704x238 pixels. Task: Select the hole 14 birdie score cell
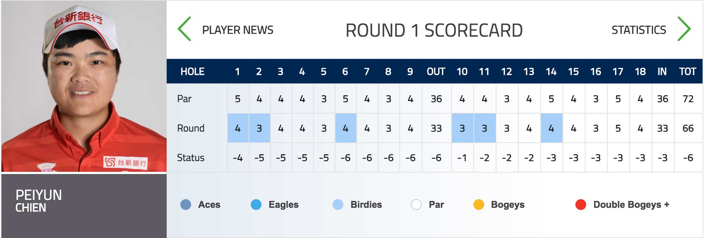click(x=551, y=128)
